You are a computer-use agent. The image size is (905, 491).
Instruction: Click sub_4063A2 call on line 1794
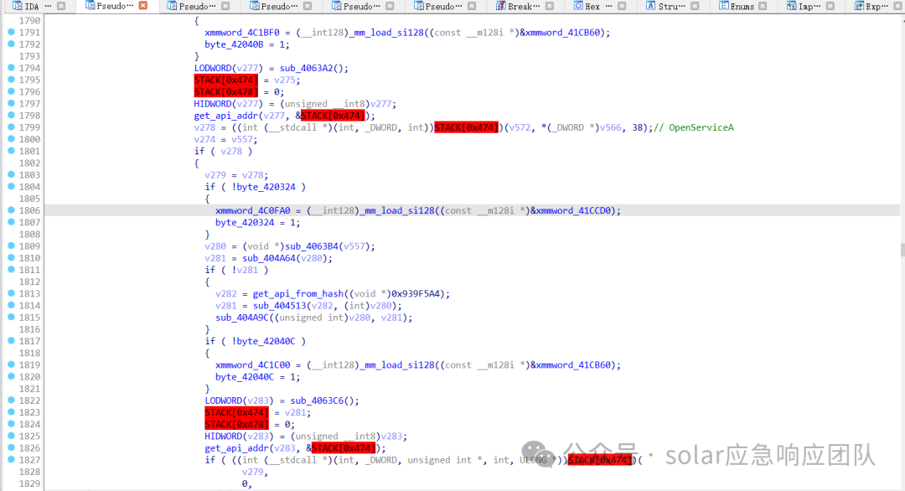307,68
